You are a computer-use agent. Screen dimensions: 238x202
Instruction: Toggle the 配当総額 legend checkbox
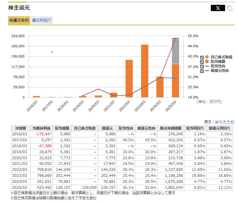(x=202, y=62)
